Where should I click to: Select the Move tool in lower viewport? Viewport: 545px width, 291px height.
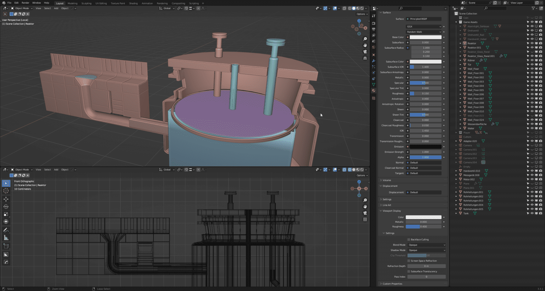click(x=6, y=199)
